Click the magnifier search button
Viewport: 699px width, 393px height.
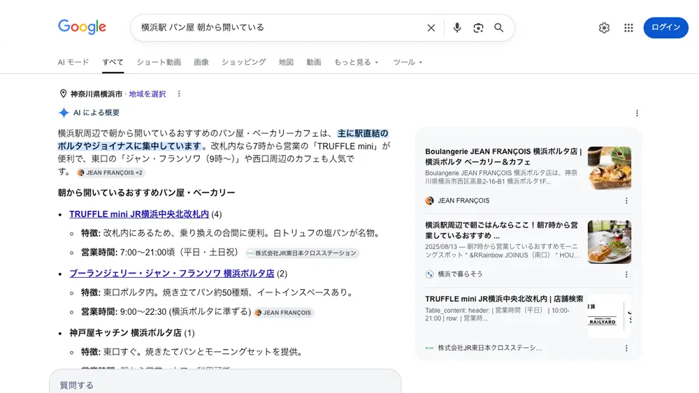(499, 28)
